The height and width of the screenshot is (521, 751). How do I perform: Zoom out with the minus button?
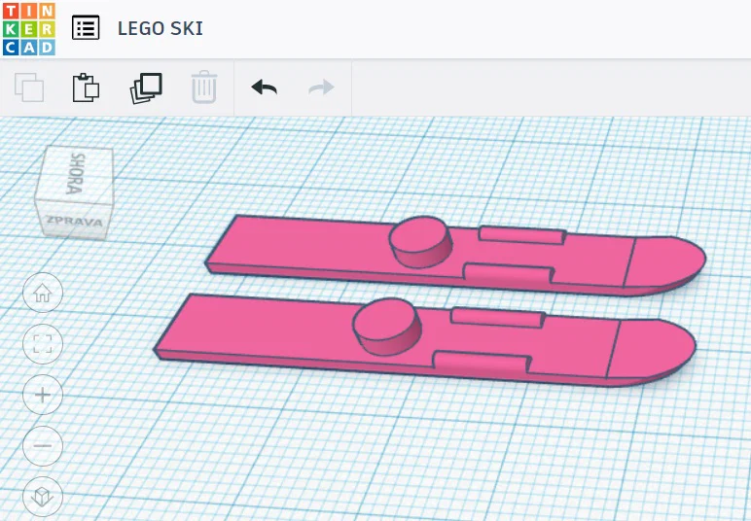(x=43, y=446)
